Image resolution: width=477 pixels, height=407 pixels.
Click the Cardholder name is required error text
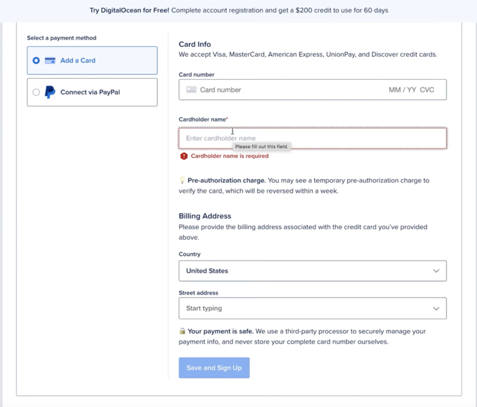pyautogui.click(x=230, y=156)
